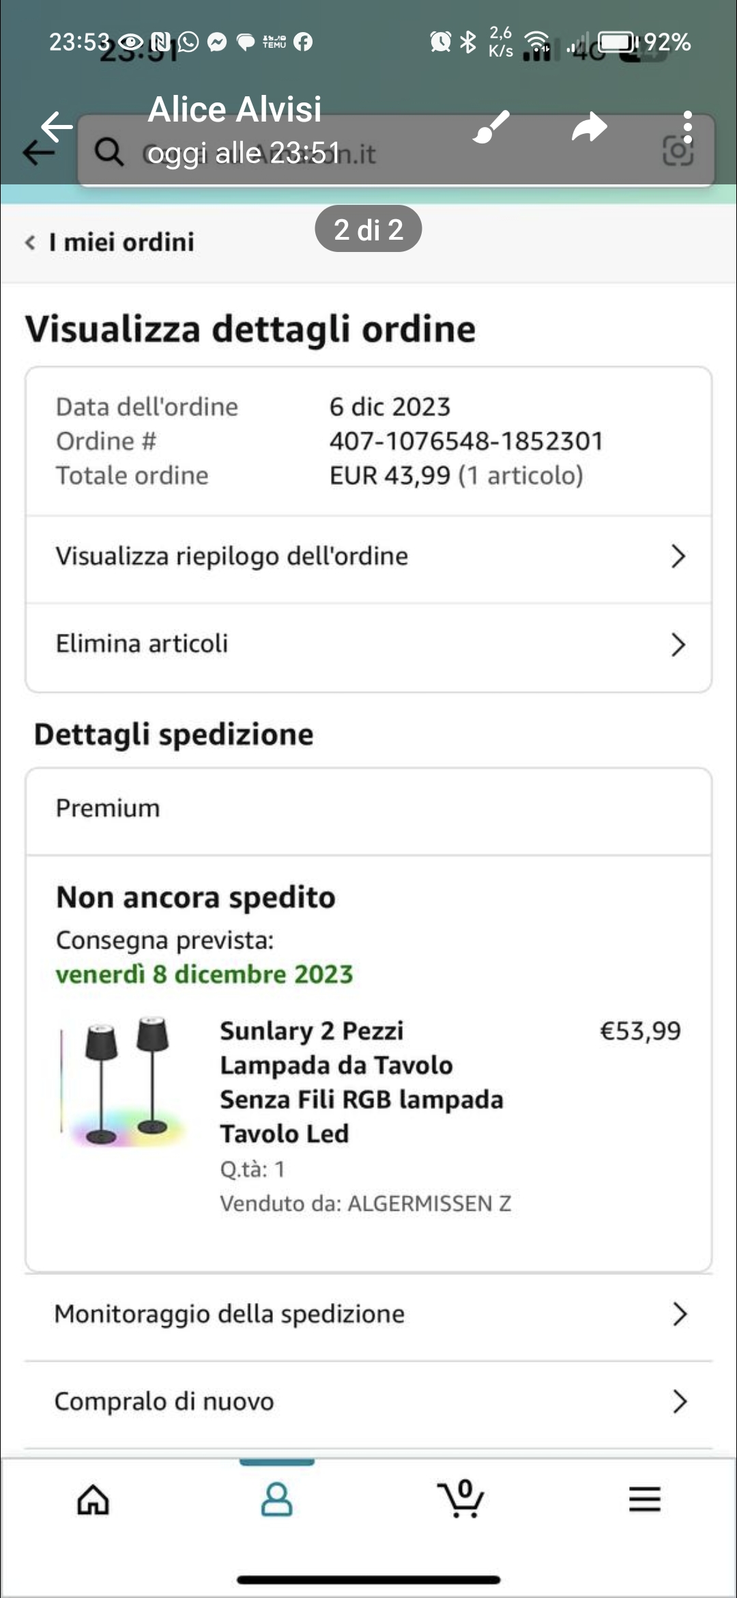737x1598 pixels.
Task: Open the hamburger menu icon
Action: (644, 1500)
